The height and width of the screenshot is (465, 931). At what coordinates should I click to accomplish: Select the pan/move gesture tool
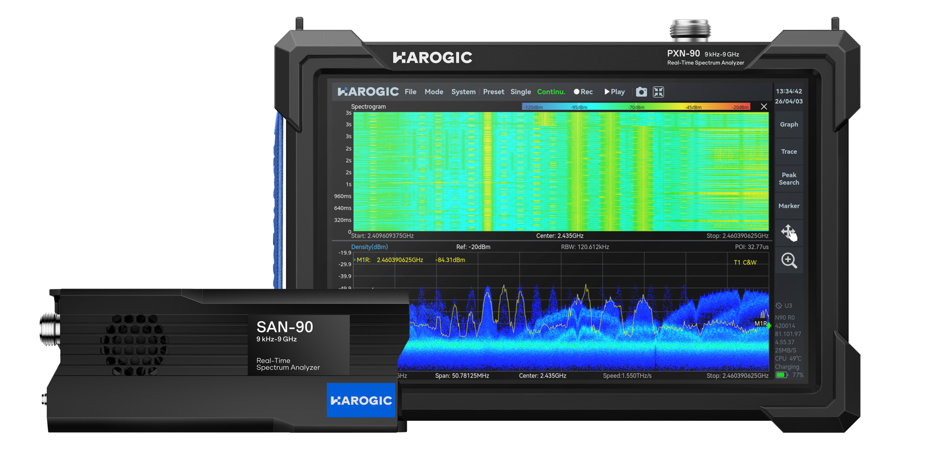pyautogui.click(x=788, y=232)
